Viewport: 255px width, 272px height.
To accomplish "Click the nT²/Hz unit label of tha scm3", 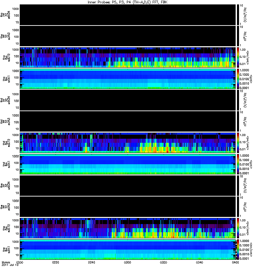I will [x=245, y=36].
